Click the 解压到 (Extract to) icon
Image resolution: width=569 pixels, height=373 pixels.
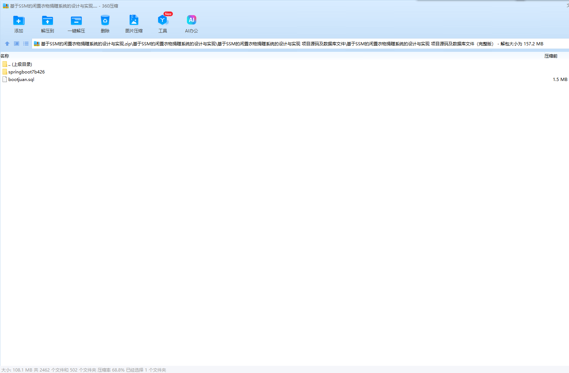pyautogui.click(x=48, y=21)
